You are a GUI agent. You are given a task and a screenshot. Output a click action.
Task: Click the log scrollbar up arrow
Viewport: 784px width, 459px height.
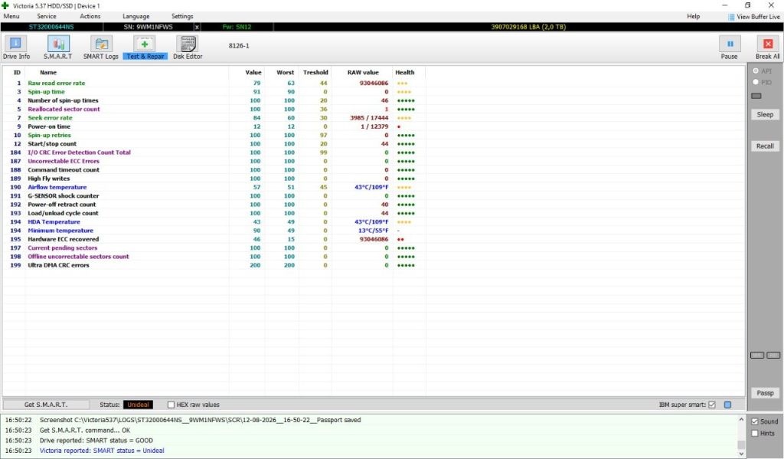(x=741, y=419)
